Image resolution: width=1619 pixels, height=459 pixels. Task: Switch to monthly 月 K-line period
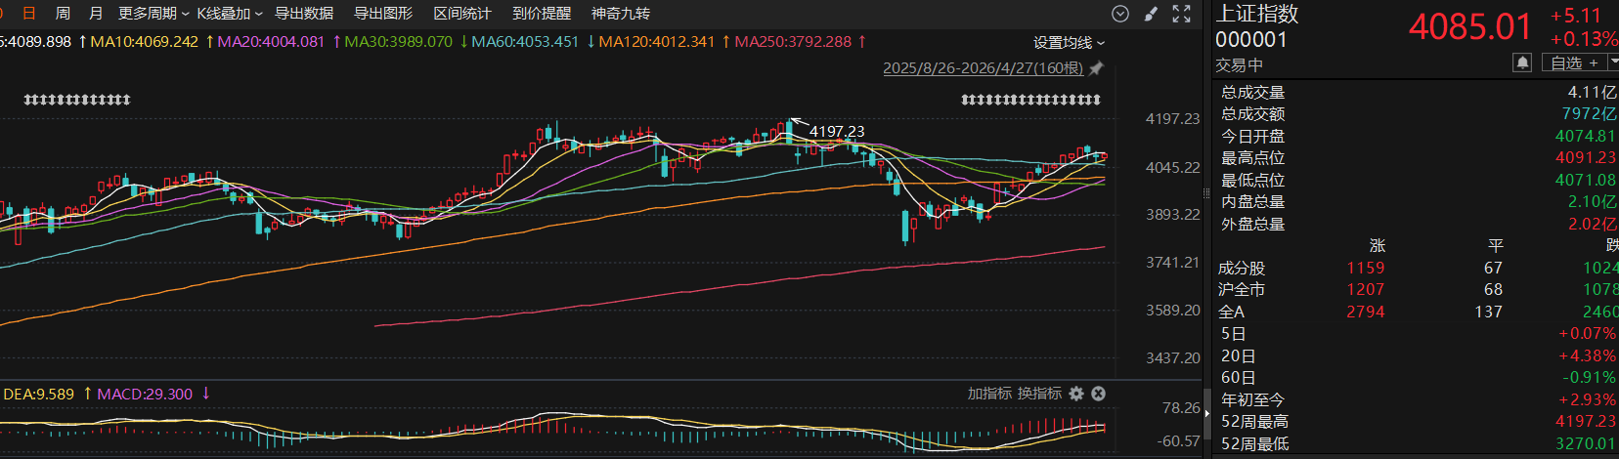[x=96, y=14]
